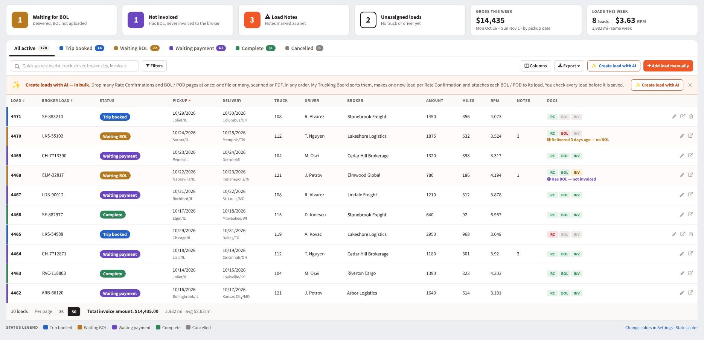The height and width of the screenshot is (340, 704).
Task: Open external link icon for load 4464
Action: (690, 253)
